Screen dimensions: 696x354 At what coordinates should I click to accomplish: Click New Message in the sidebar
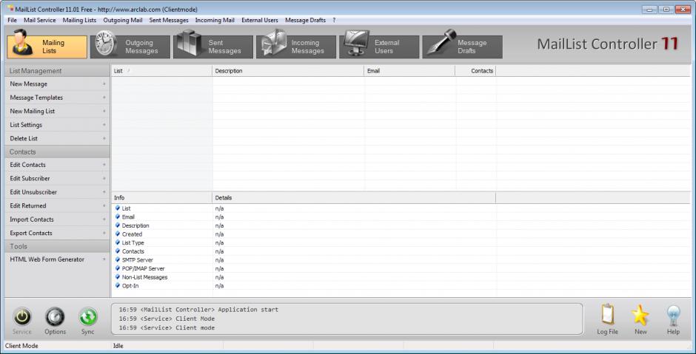[x=57, y=84]
